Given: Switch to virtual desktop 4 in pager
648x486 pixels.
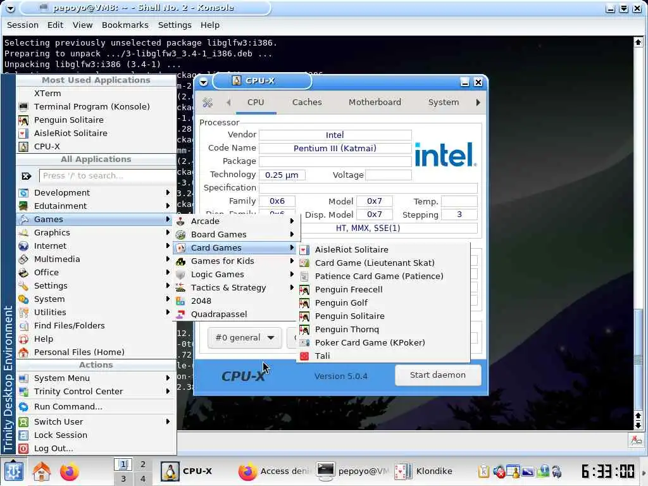Looking at the screenshot, I should click(x=142, y=478).
